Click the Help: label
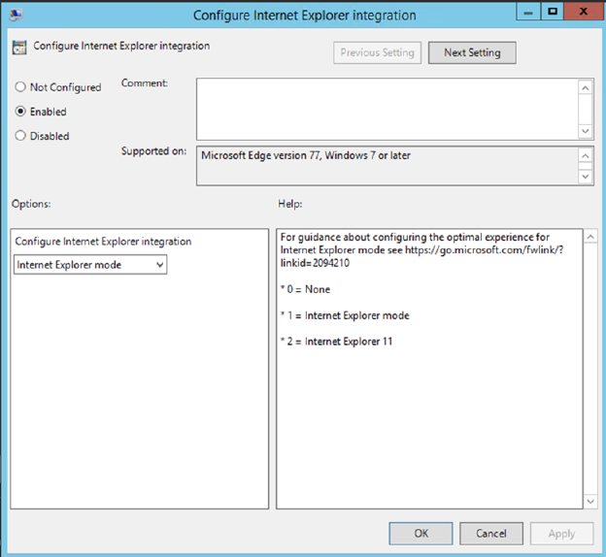Screen dimensions: 606x557 290,204
